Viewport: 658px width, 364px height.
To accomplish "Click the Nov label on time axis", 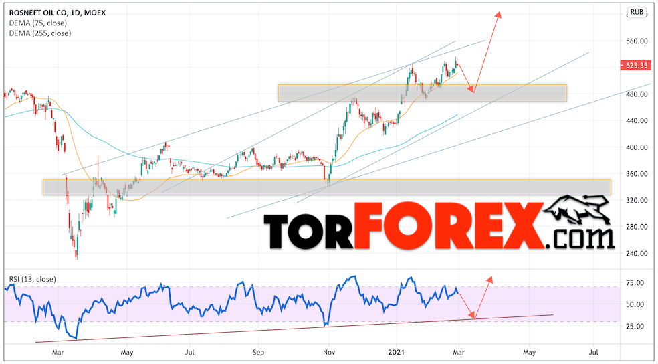I will coord(330,352).
